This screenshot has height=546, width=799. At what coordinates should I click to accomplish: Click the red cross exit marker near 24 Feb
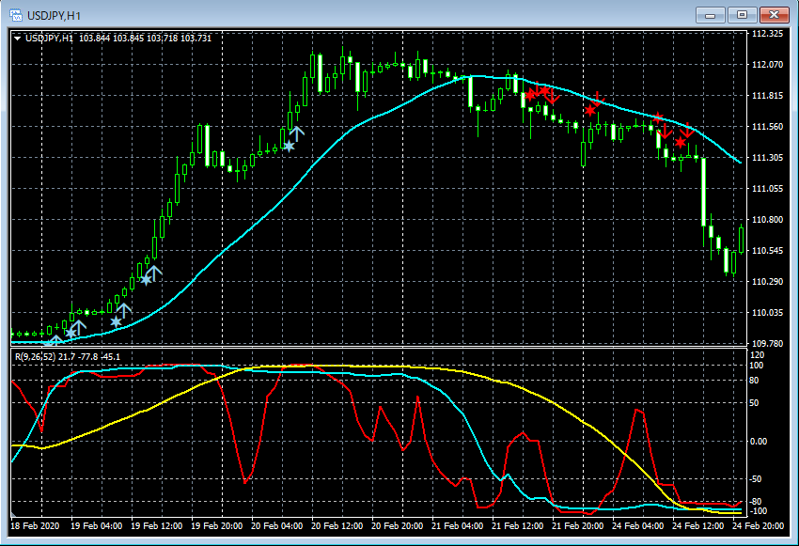coord(680,142)
